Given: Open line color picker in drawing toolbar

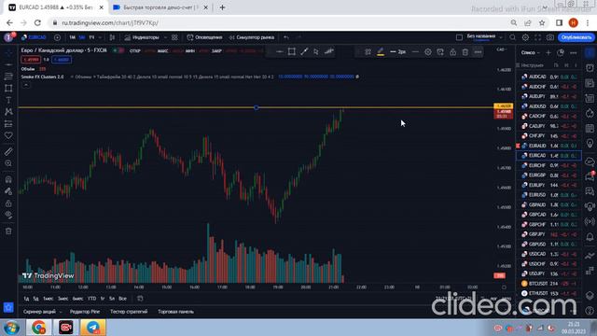Looking at the screenshot, I should (381, 52).
